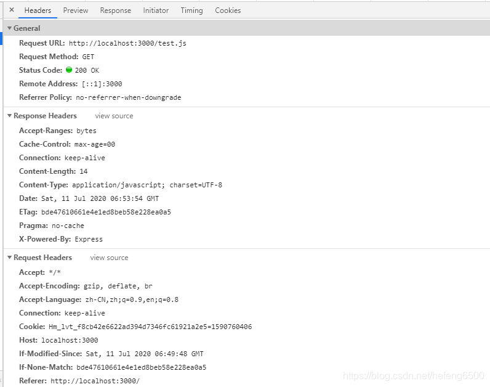Open the Cookies tab
Image resolution: width=490 pixels, height=387 pixels.
point(228,10)
